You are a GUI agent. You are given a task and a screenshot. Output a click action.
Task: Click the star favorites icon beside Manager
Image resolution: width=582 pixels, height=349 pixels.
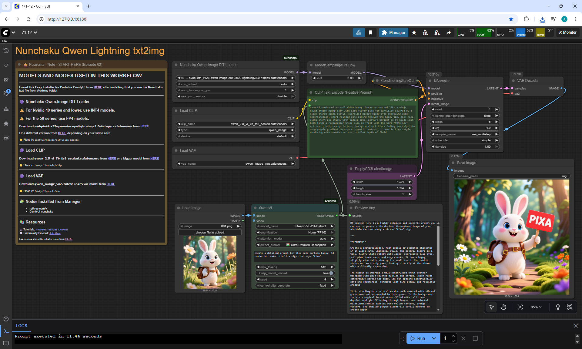pos(414,32)
